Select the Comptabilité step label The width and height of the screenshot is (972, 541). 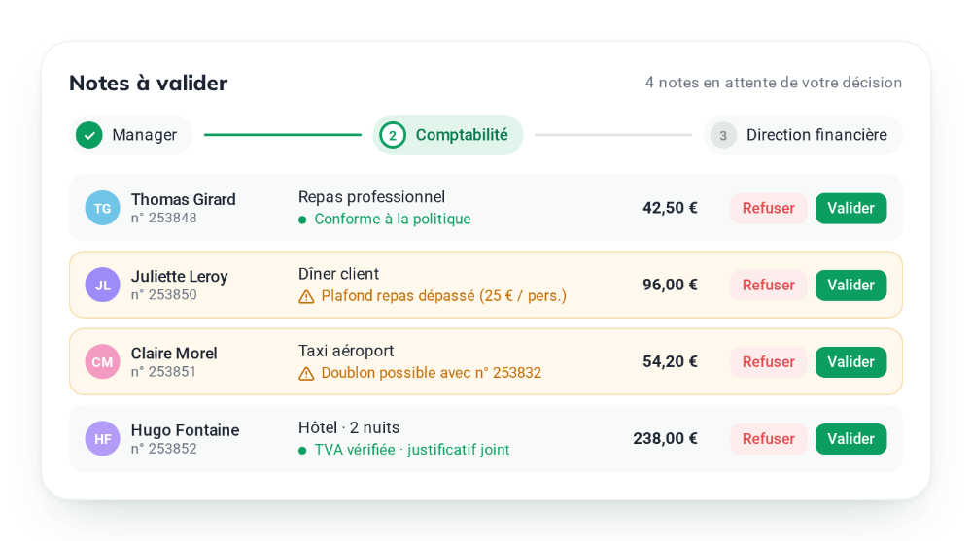462,135
